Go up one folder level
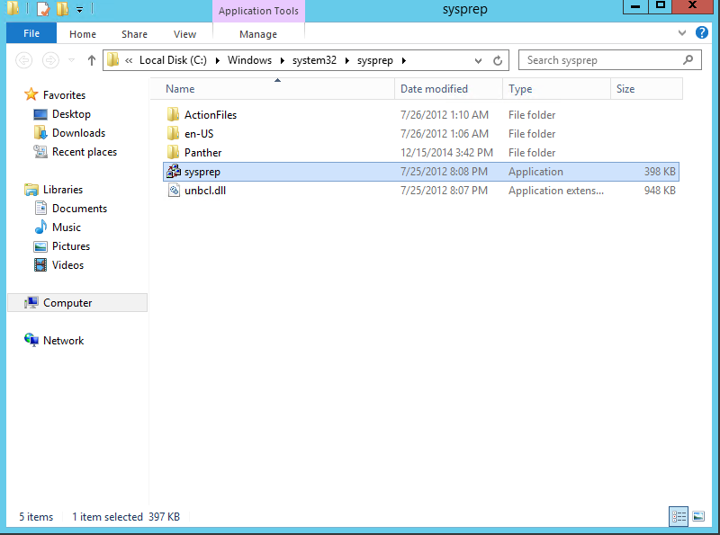Screen dimensions: 720x535 coord(92,60)
